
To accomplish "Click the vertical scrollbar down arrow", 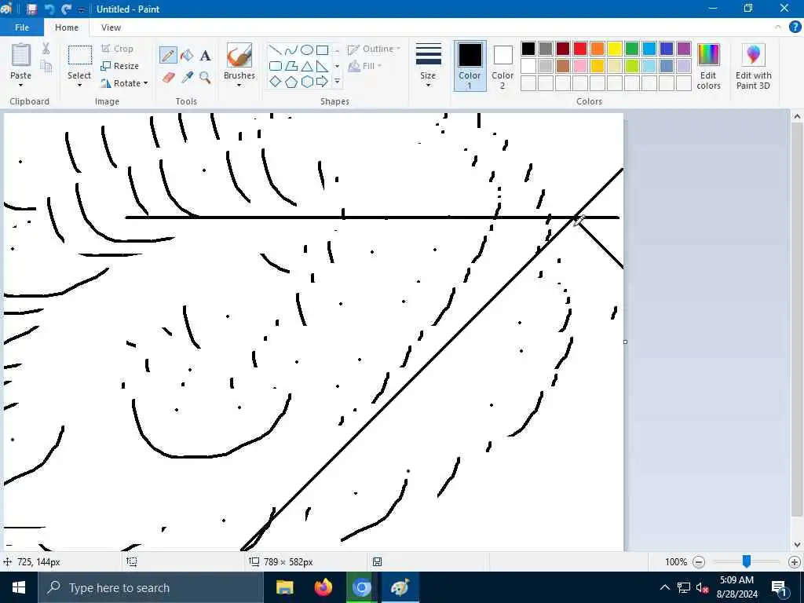I will point(797,545).
